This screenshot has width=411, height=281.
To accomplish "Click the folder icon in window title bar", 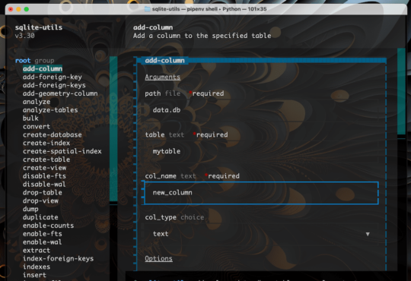I will coord(148,9).
